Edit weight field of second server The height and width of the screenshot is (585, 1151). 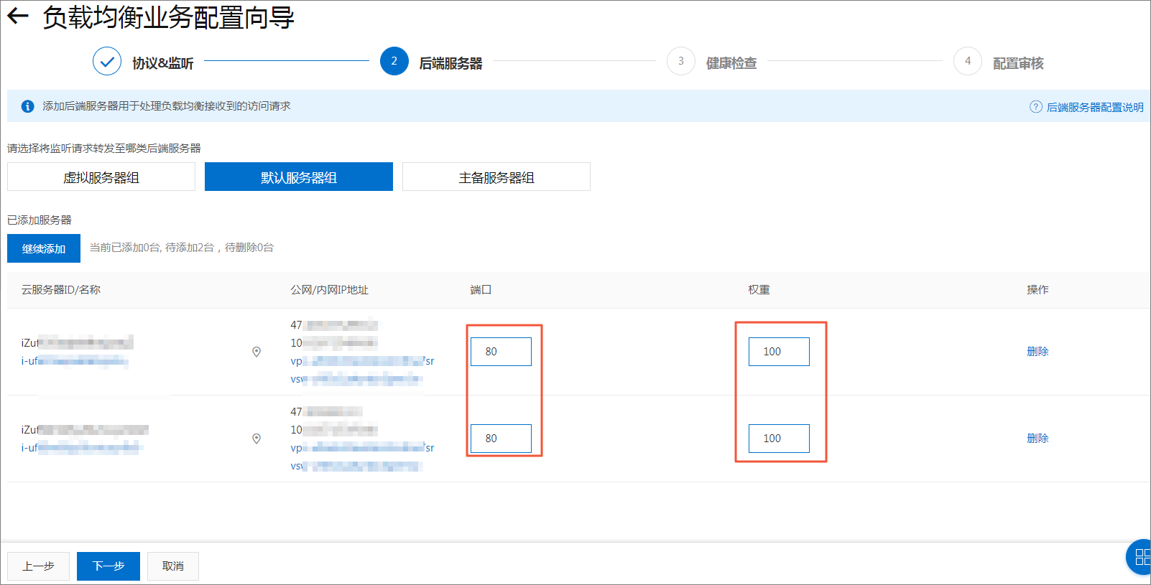point(779,439)
